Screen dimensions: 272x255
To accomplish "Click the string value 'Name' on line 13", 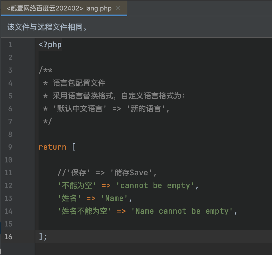I will [x=114, y=198].
